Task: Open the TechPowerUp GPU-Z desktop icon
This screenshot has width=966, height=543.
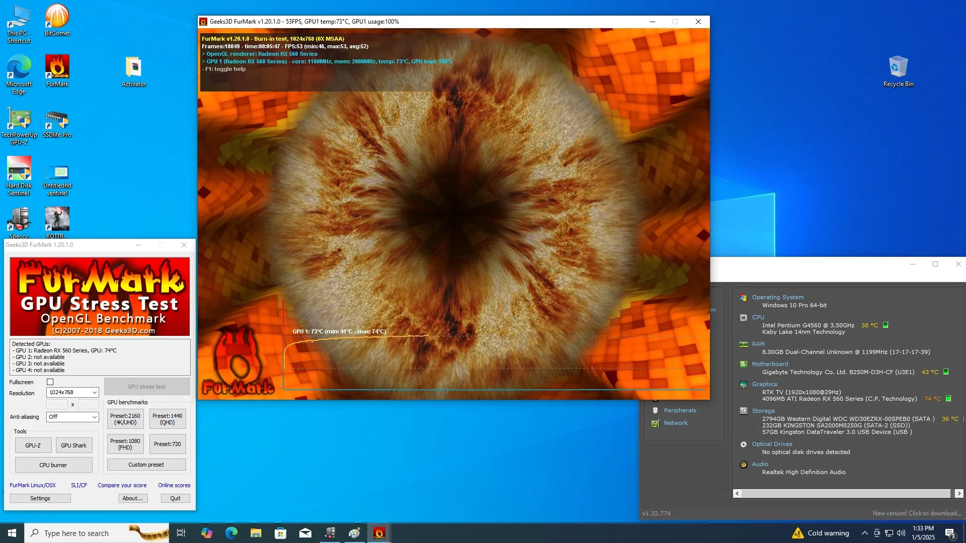Action: point(19,126)
